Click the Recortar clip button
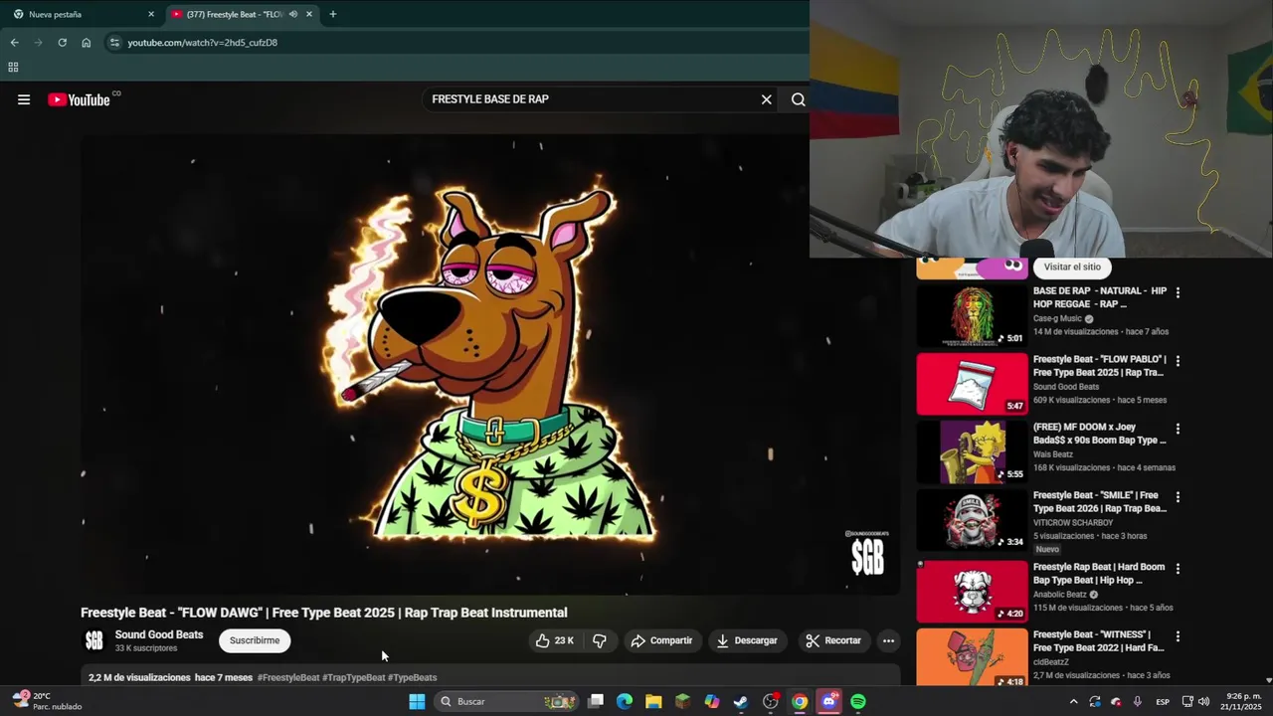This screenshot has height=716, width=1273. 833,640
